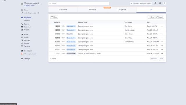
Task: Open the Settings gear icon
Action: [22, 59]
